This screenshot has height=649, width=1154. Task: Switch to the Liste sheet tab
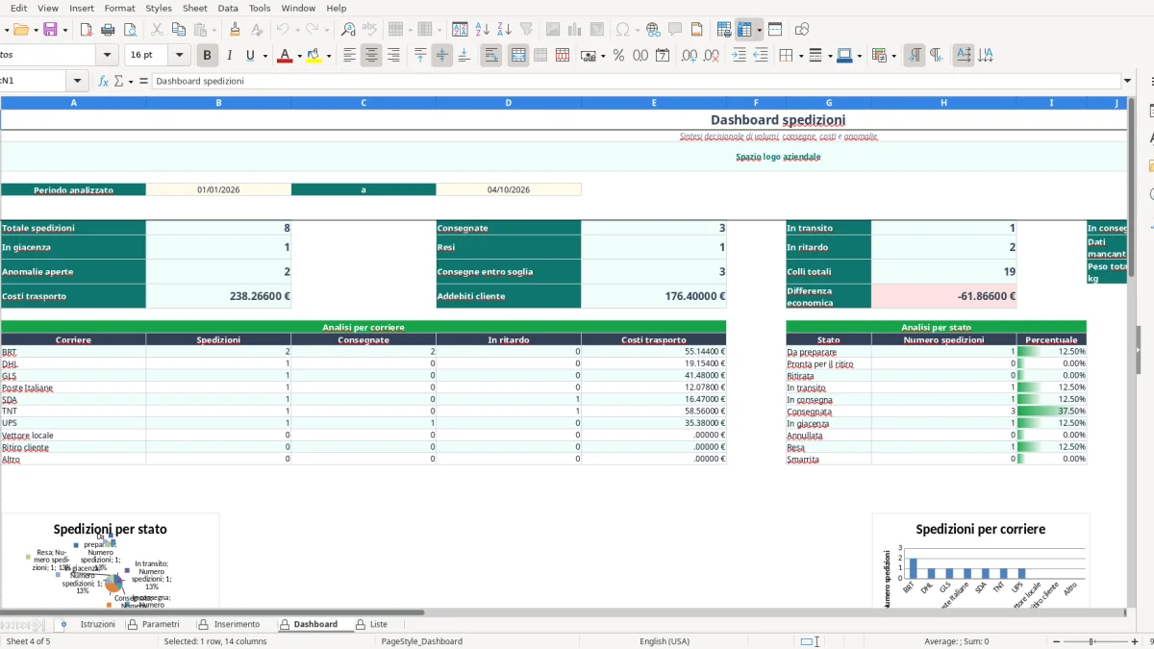371,624
